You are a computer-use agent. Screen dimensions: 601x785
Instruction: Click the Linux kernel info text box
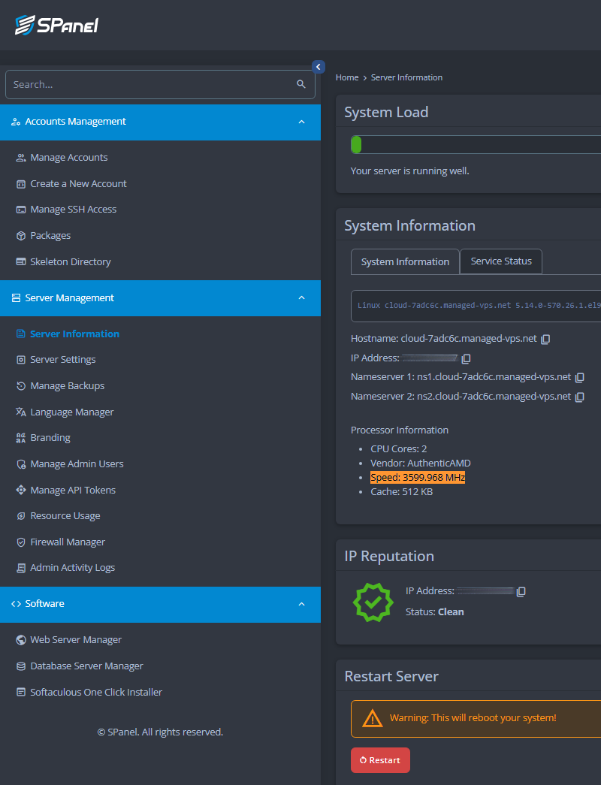[x=476, y=306]
